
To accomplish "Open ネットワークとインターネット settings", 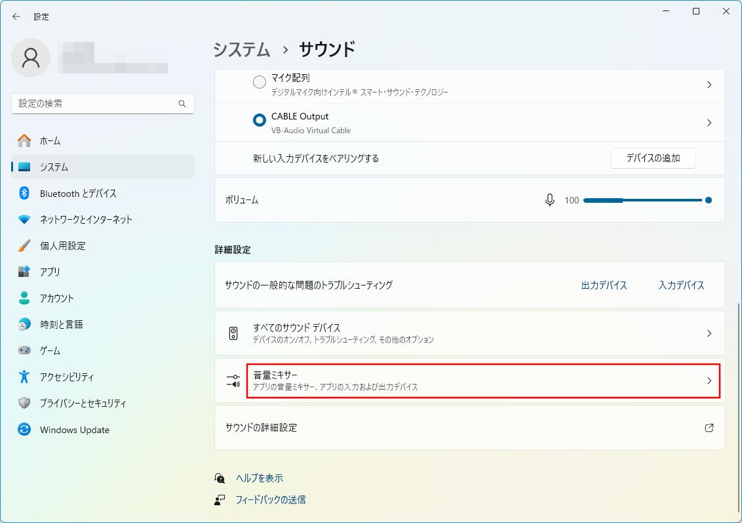I will pos(103,219).
